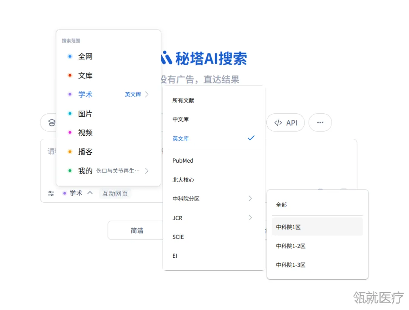Open the API button
The image size is (409, 310).
pos(286,123)
